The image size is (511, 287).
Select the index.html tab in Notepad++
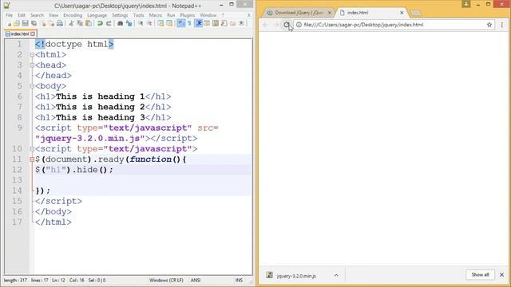click(x=20, y=33)
